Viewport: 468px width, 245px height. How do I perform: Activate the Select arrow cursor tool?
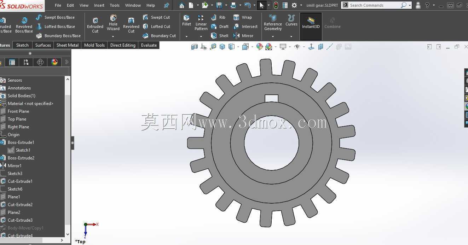[262, 5]
